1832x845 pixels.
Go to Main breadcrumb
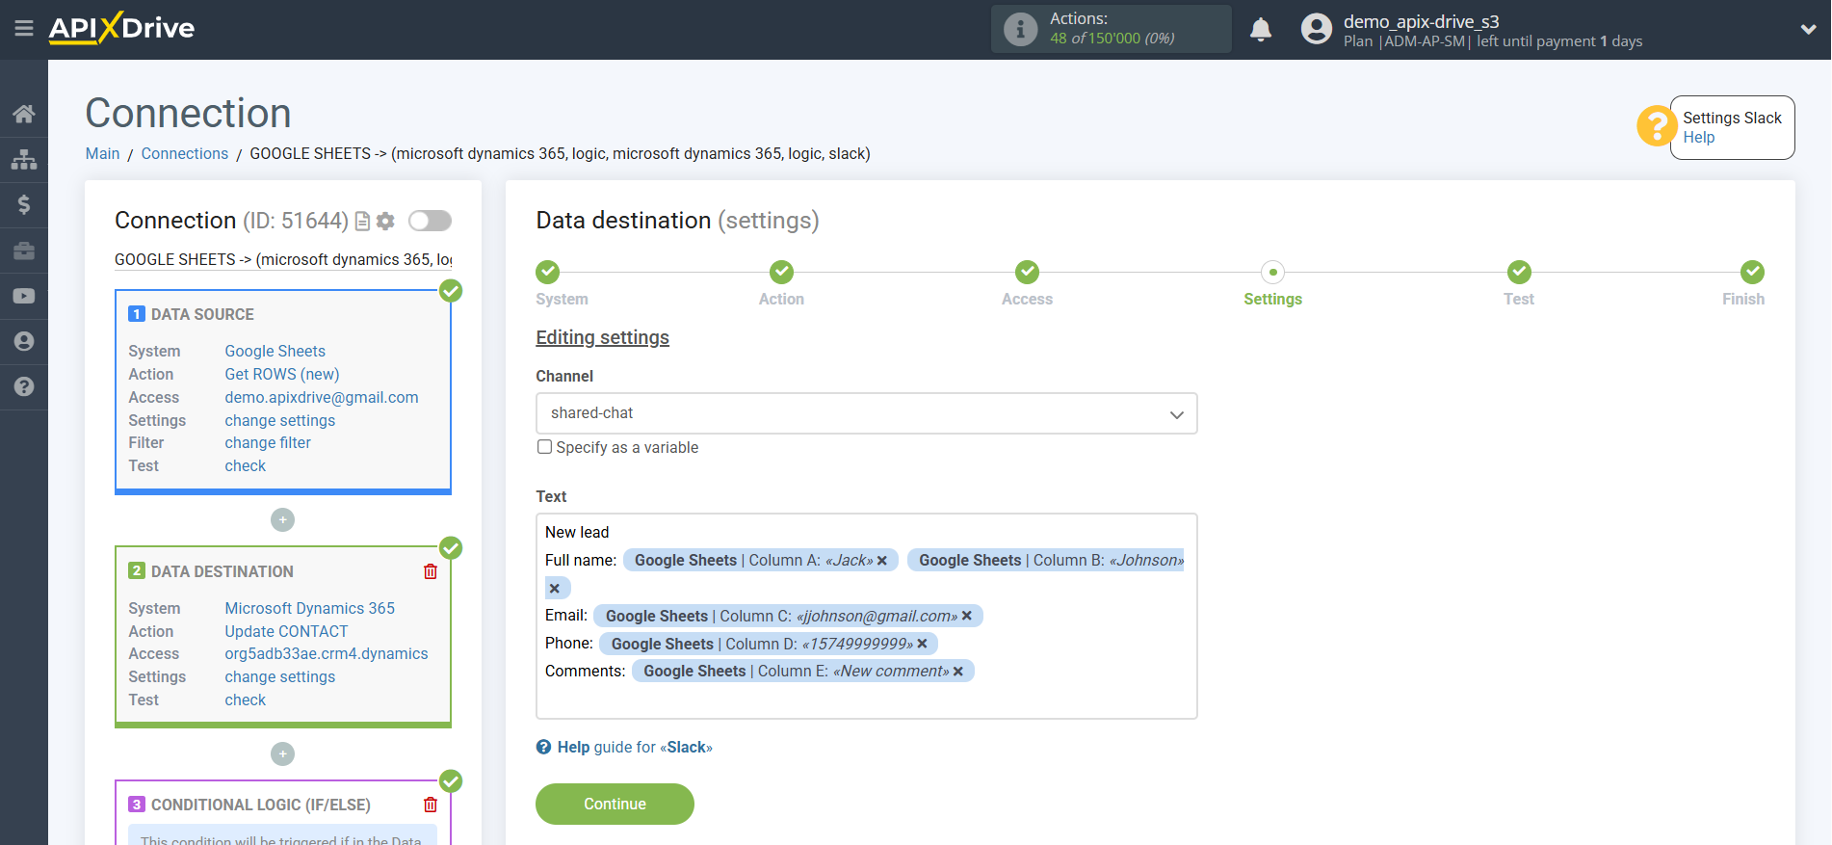tap(102, 154)
